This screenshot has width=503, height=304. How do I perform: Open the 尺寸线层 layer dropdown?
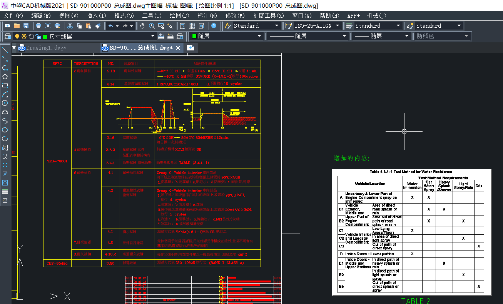(x=153, y=36)
